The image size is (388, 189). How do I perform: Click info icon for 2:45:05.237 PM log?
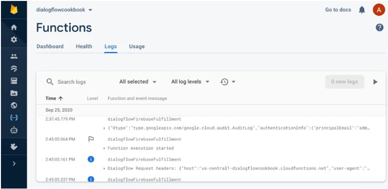click(91, 179)
